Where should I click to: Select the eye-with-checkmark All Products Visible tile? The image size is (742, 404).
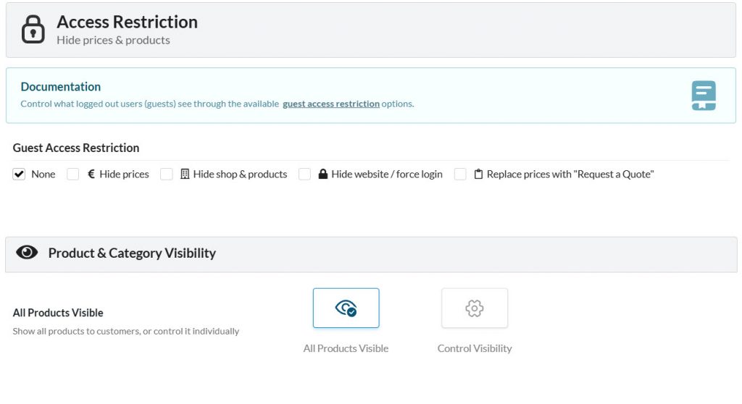click(346, 308)
